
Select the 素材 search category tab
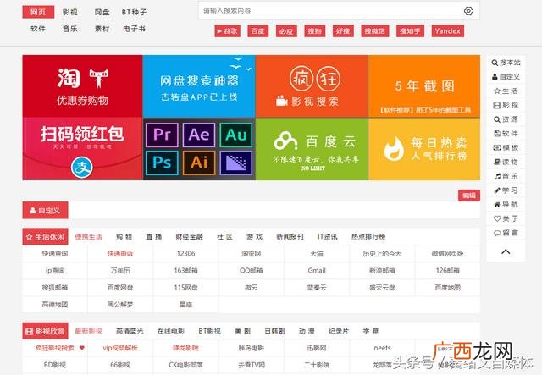tap(102, 29)
